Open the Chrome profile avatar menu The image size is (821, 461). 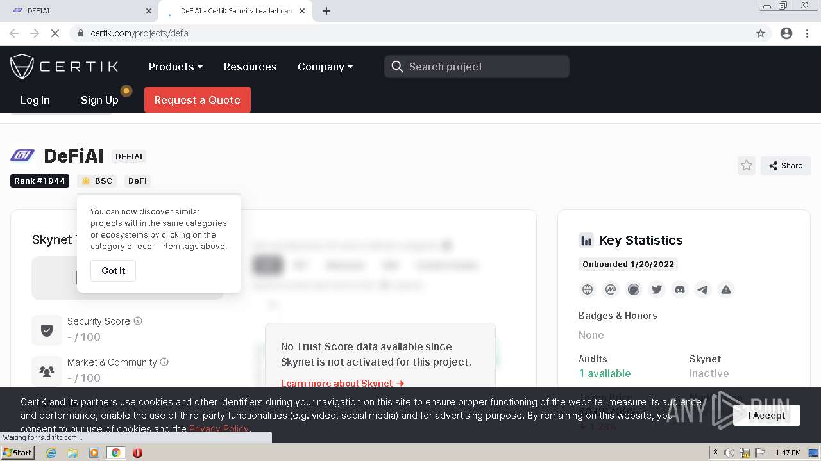pos(786,33)
